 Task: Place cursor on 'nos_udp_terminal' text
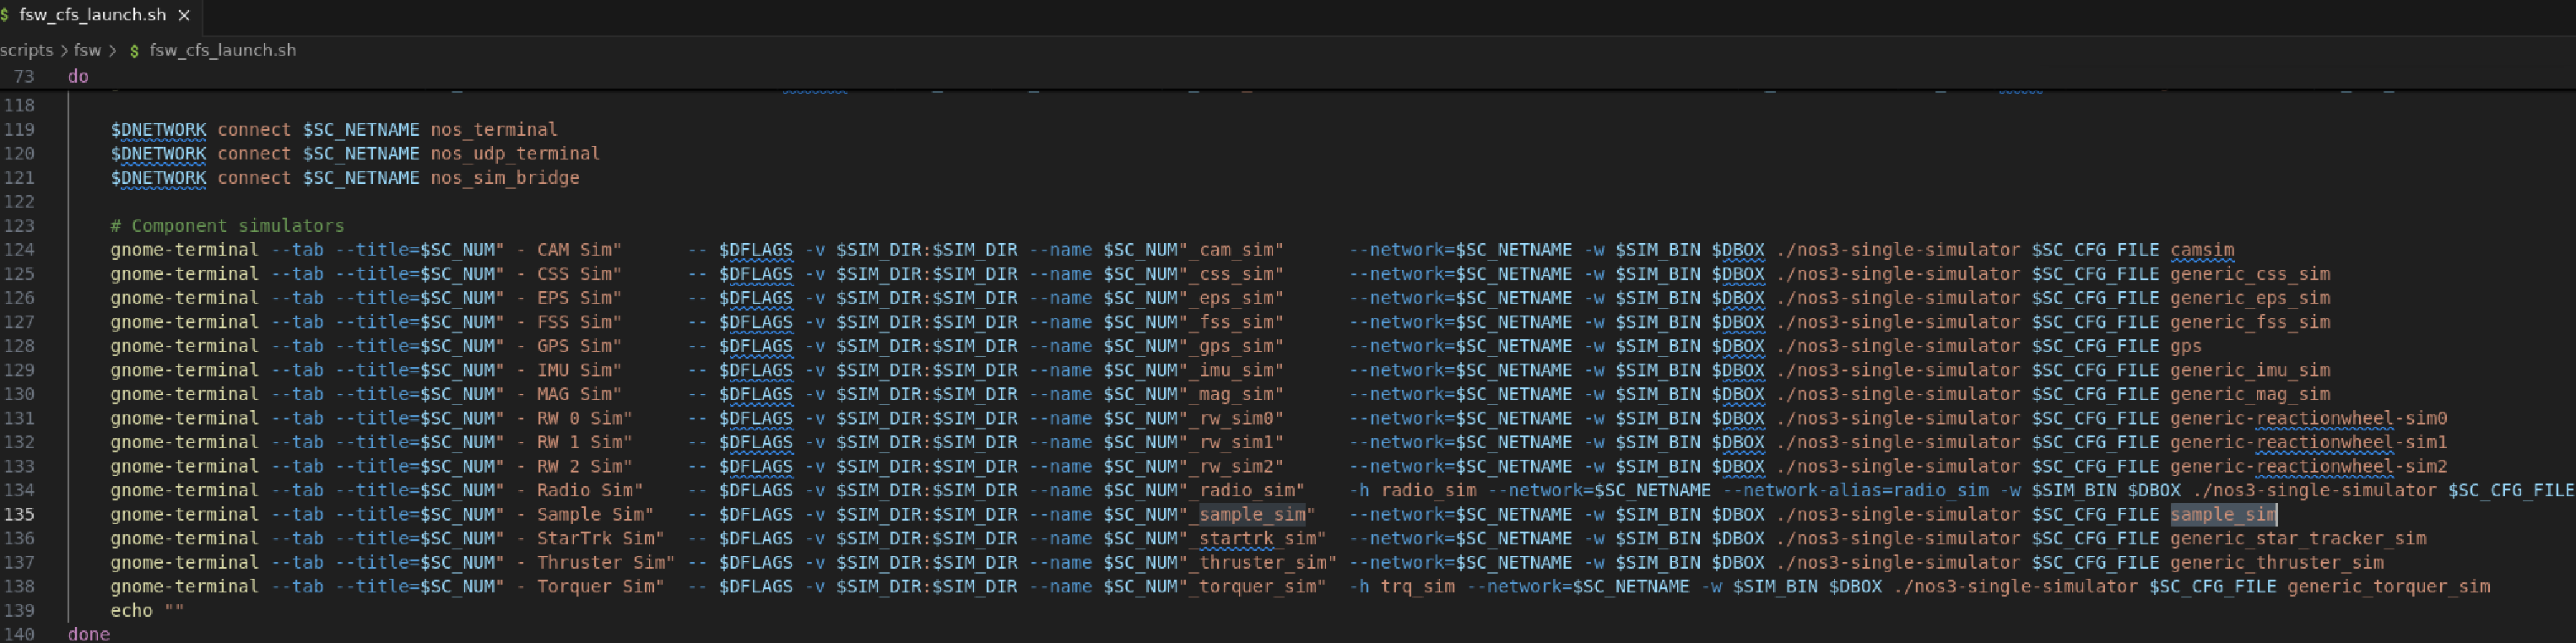pos(515,154)
